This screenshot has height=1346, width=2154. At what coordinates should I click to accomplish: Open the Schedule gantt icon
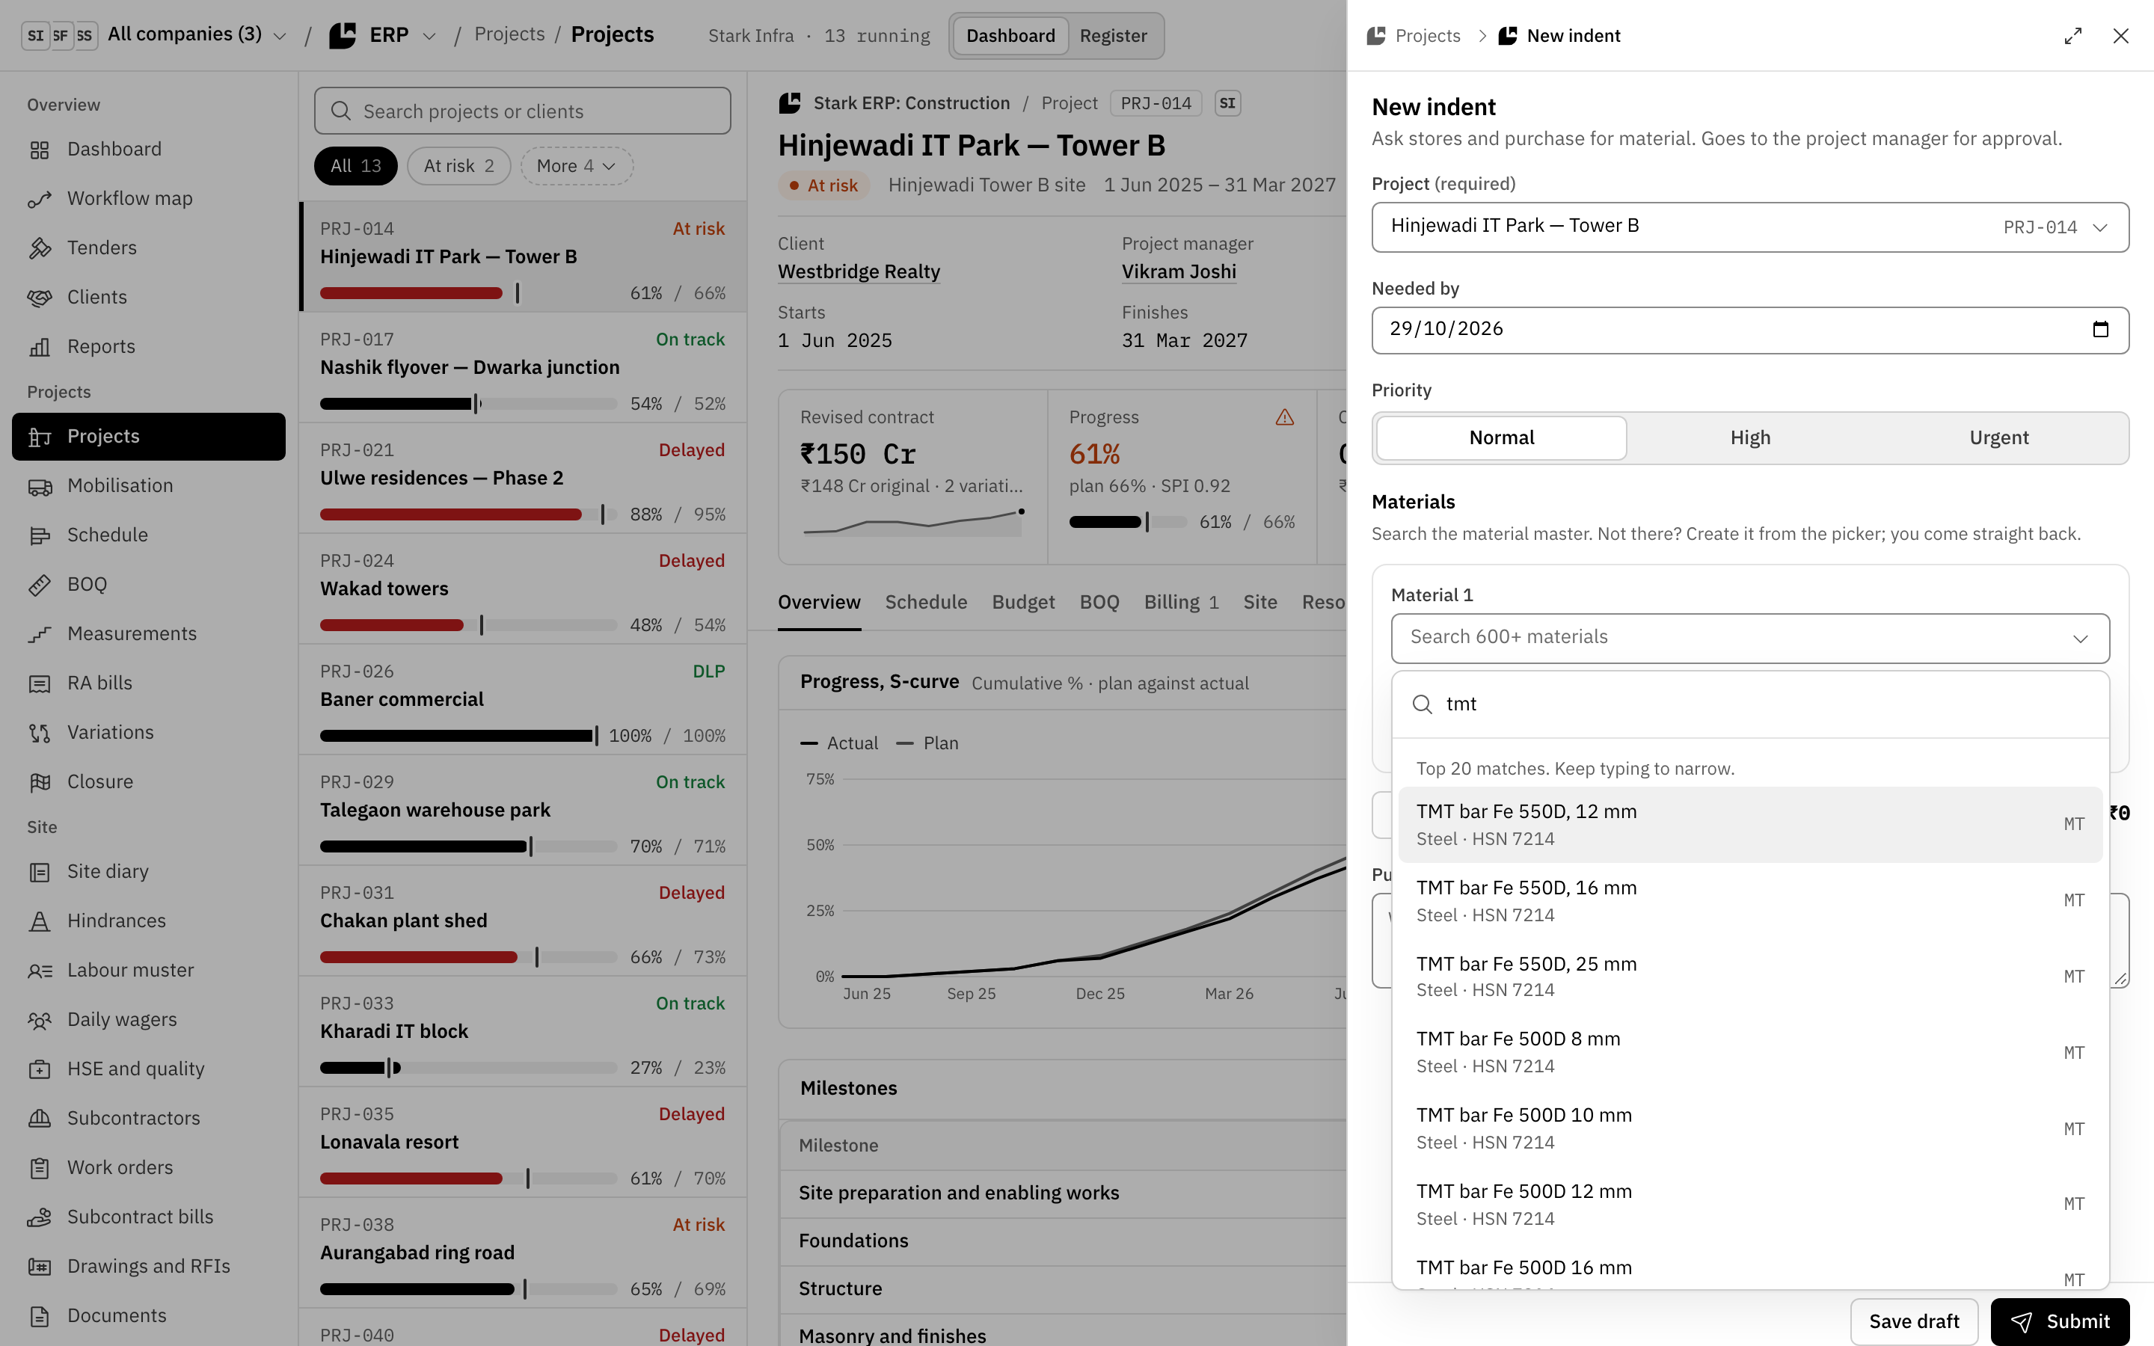click(x=39, y=535)
